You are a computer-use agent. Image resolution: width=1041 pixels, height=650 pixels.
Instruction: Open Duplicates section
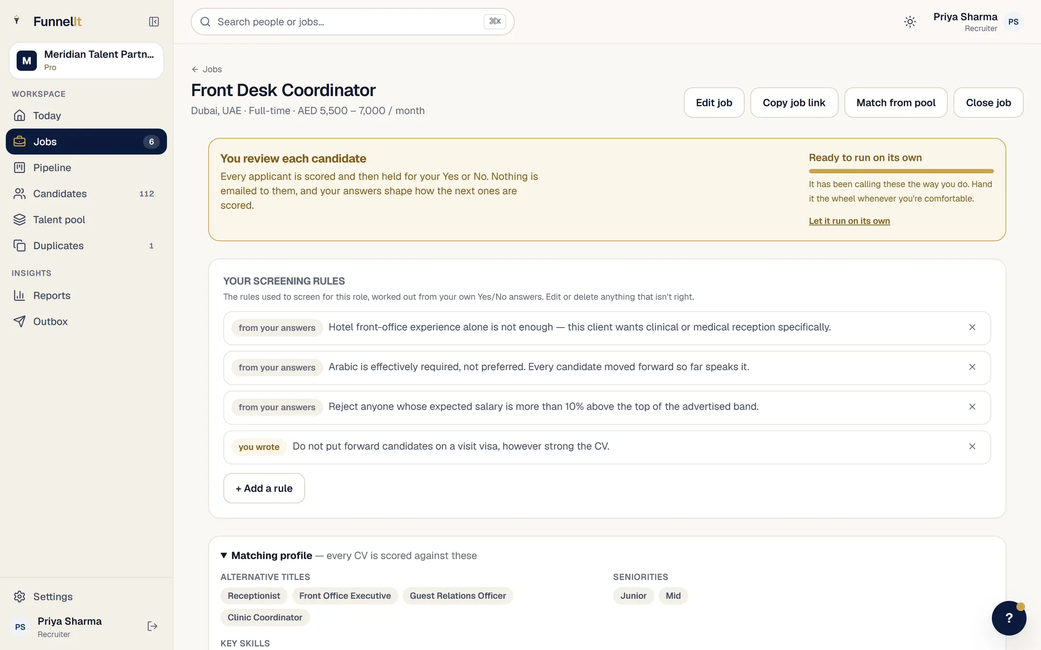click(86, 245)
